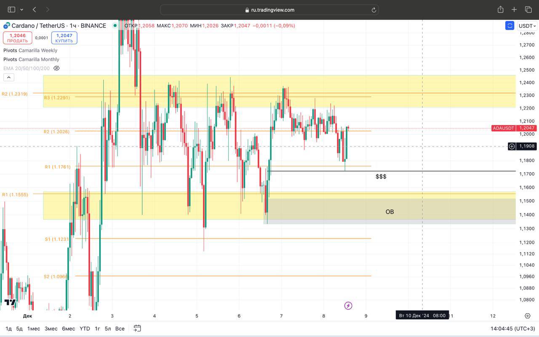Open the sidebar options chevron

click(x=21, y=10)
